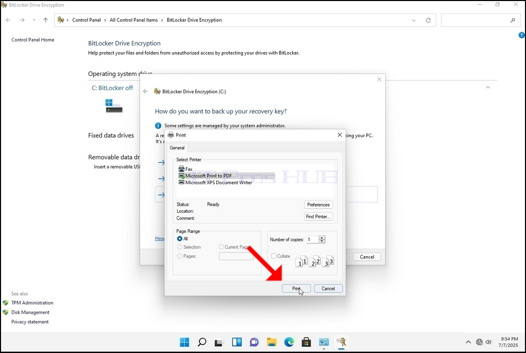
Task: Decrease number of copies
Action: point(322,241)
